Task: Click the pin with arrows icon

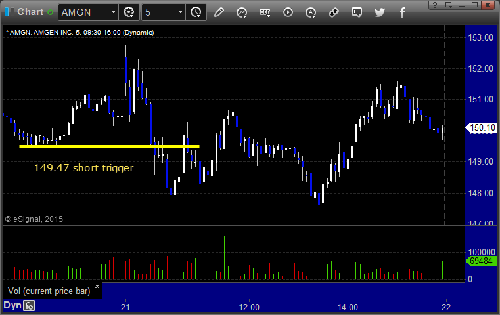Action: click(334, 12)
